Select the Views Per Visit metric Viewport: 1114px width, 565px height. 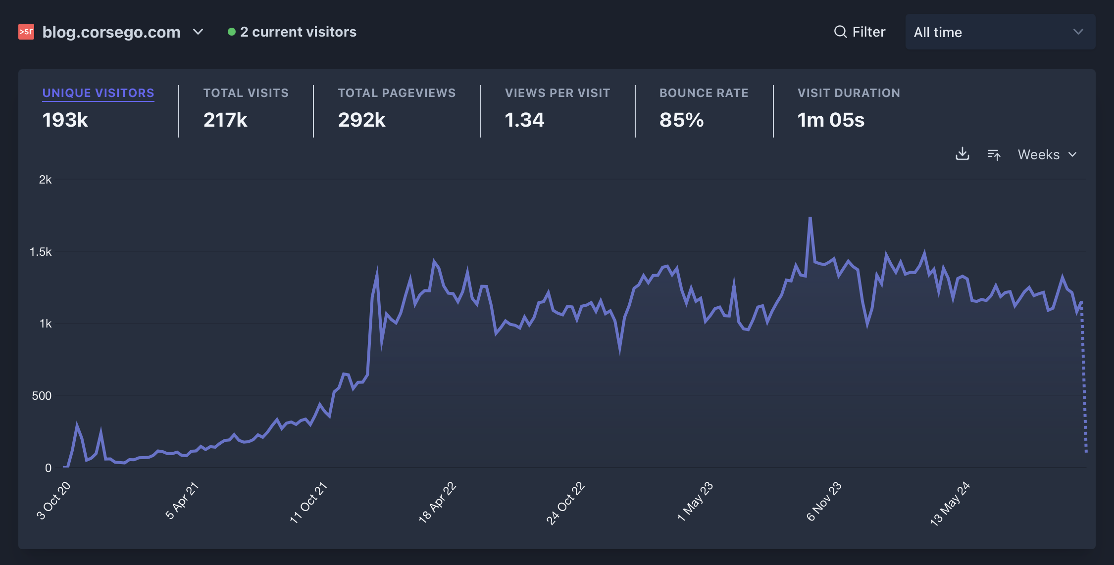pos(557,93)
